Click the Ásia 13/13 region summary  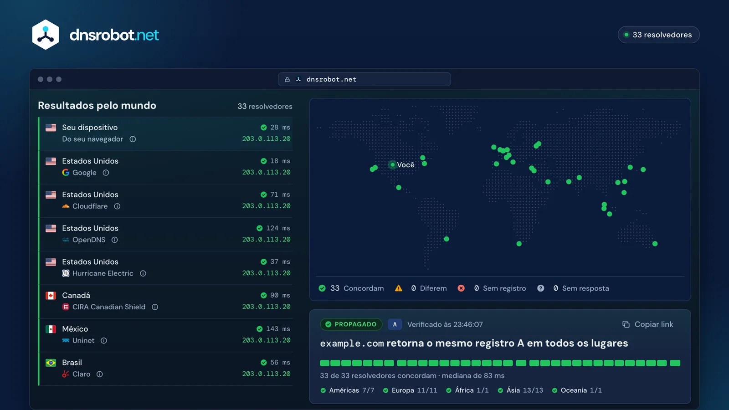520,390
